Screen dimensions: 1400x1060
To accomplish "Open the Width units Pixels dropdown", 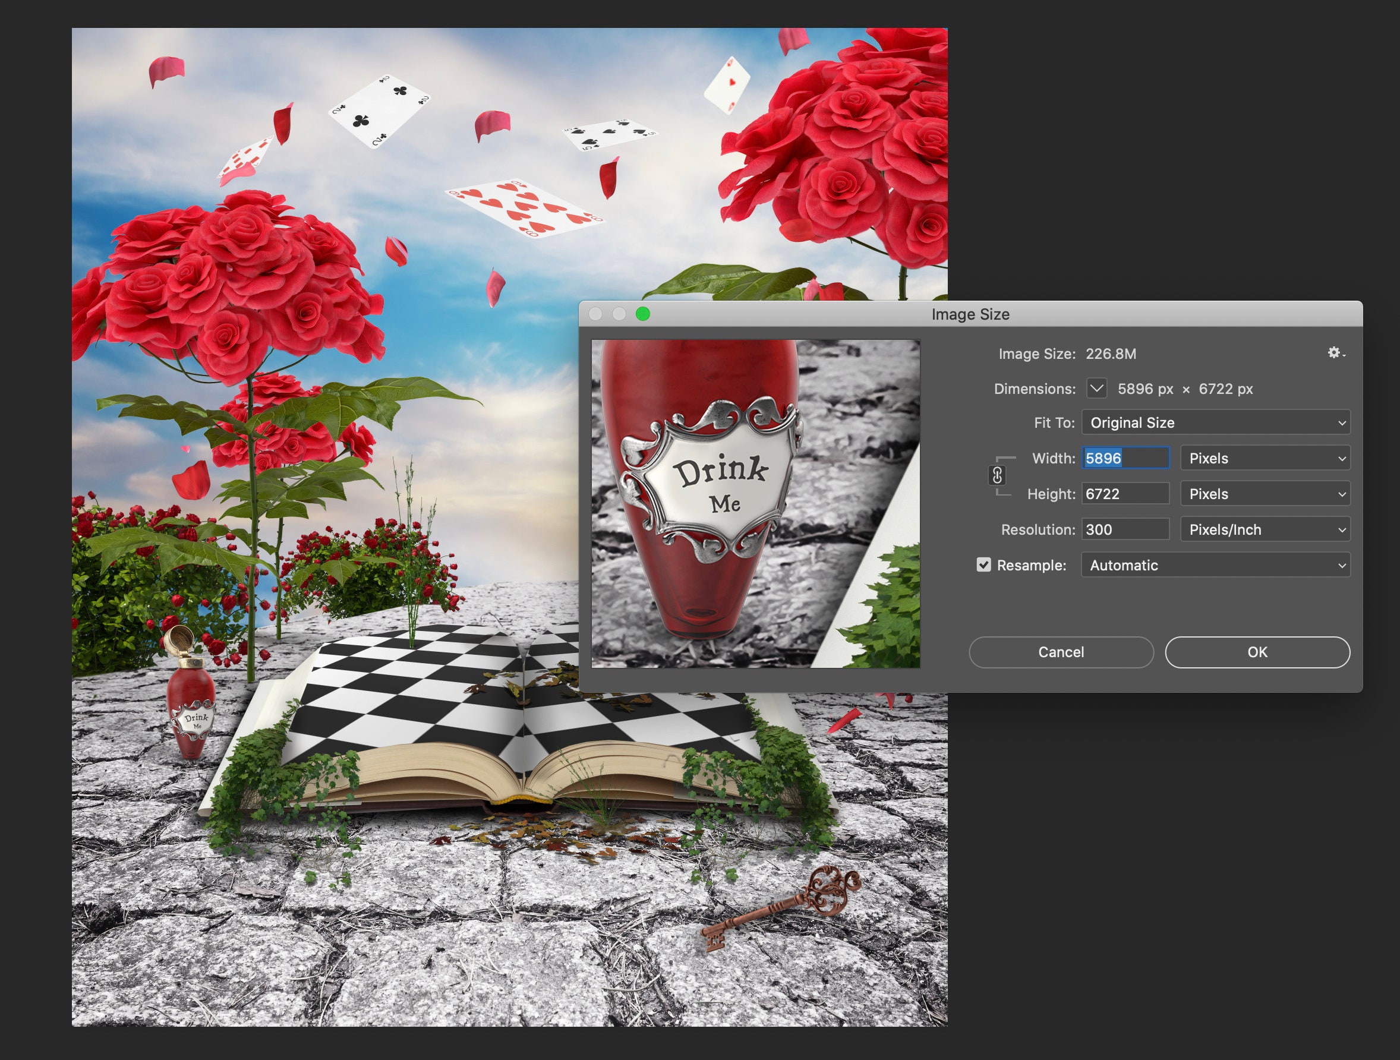I will coord(1265,458).
